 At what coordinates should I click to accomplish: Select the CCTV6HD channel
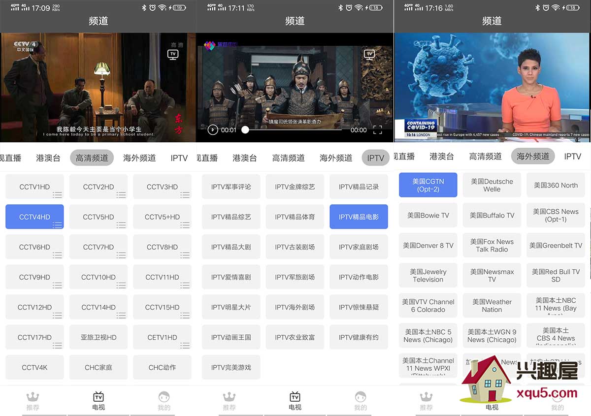click(x=34, y=247)
